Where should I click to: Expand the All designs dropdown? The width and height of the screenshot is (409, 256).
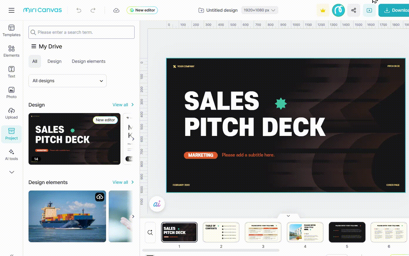tap(68, 81)
